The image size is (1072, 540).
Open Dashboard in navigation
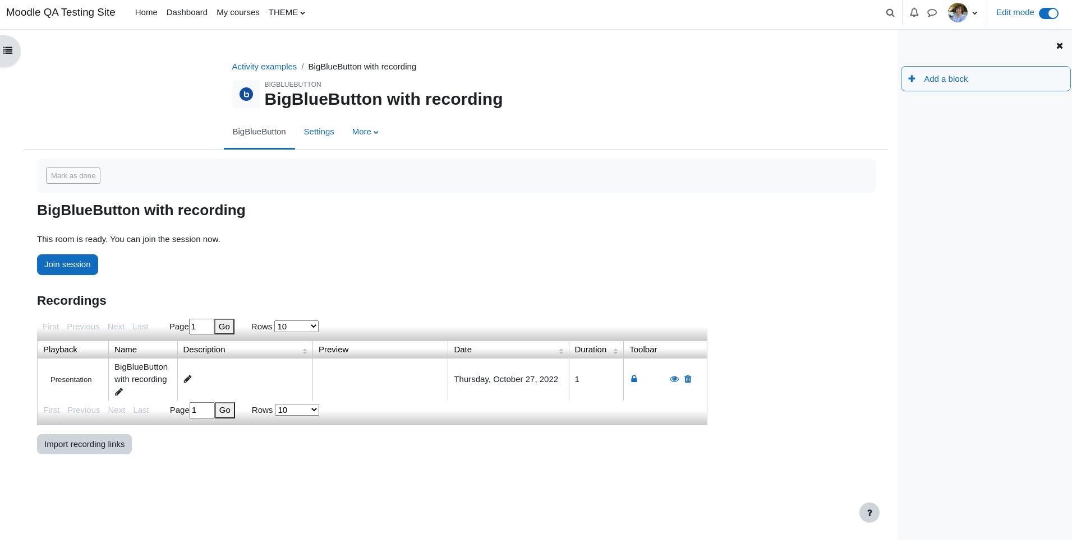(x=187, y=12)
